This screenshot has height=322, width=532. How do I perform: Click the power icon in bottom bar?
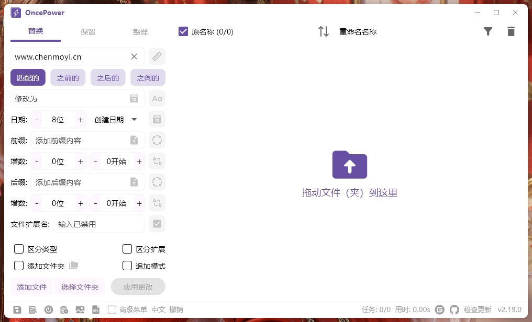click(49, 309)
